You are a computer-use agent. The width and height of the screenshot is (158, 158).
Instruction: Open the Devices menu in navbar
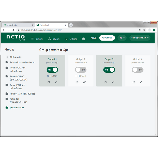[54, 39]
